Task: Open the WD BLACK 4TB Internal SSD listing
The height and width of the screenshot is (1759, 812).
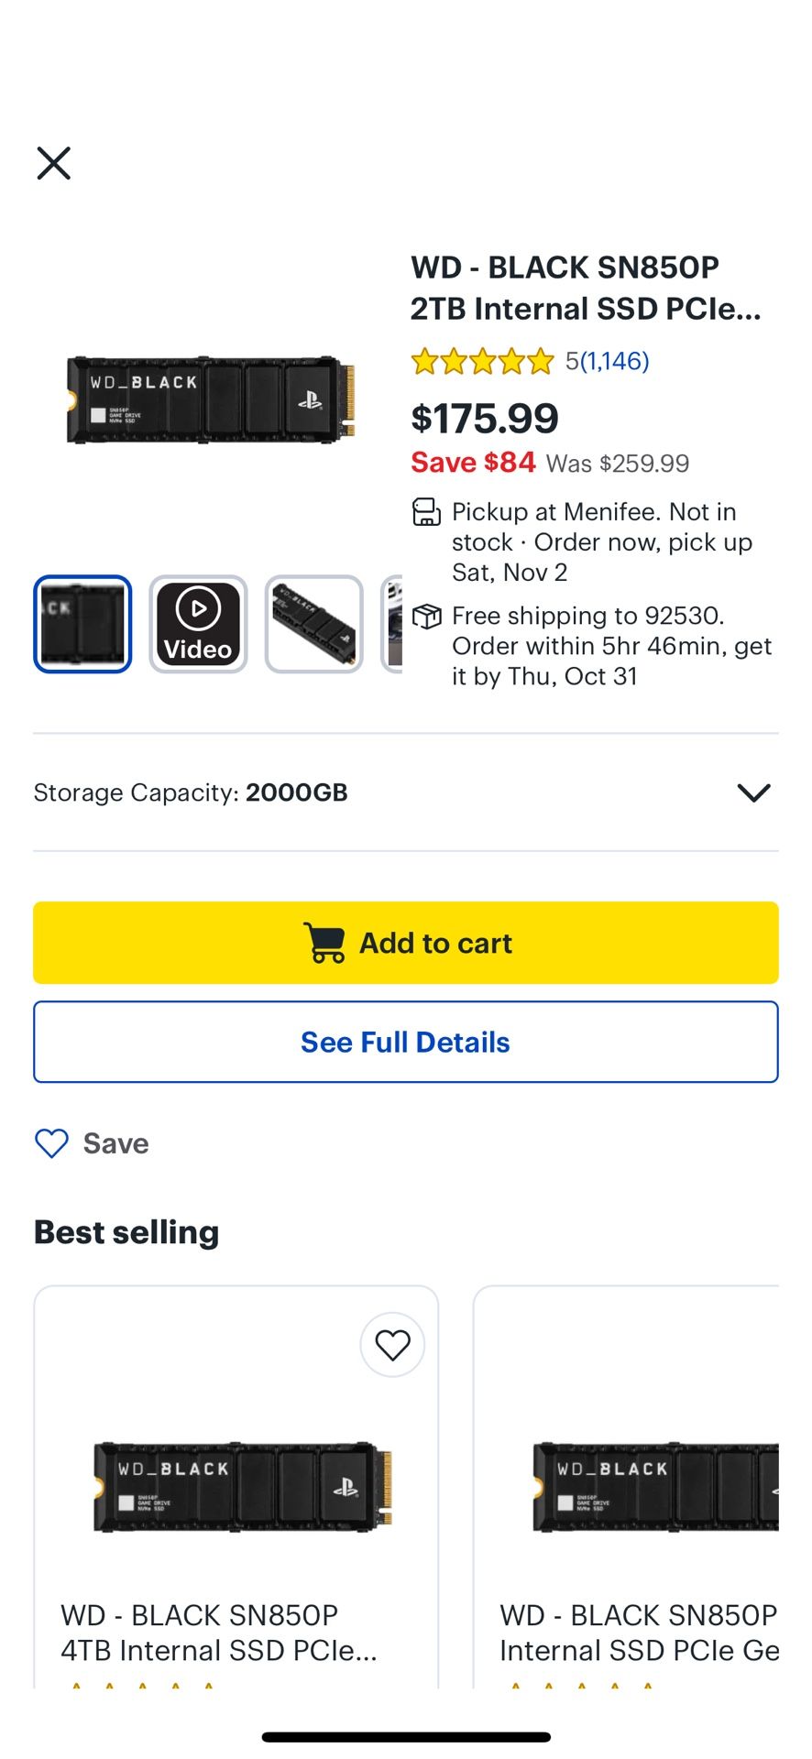Action: 219,1633
